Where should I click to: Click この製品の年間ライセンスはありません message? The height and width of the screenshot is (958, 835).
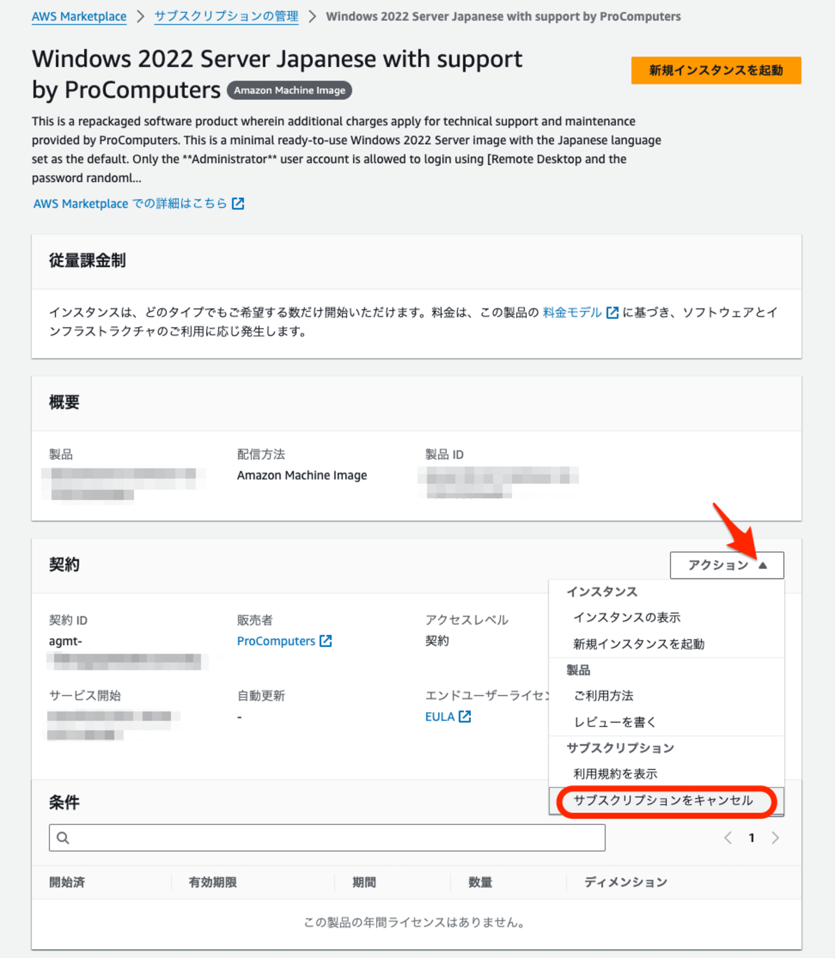pos(415,922)
